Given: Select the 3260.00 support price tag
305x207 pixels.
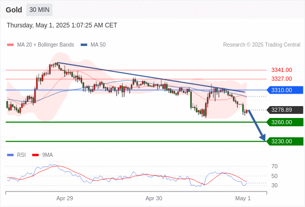Looking at the screenshot, I should pyautogui.click(x=285, y=122).
